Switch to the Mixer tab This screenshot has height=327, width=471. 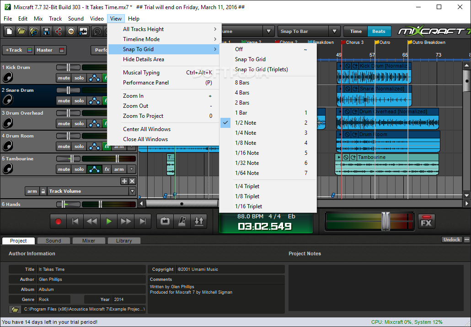point(89,241)
